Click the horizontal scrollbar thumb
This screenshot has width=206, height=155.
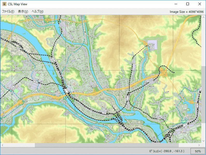coord(107,145)
